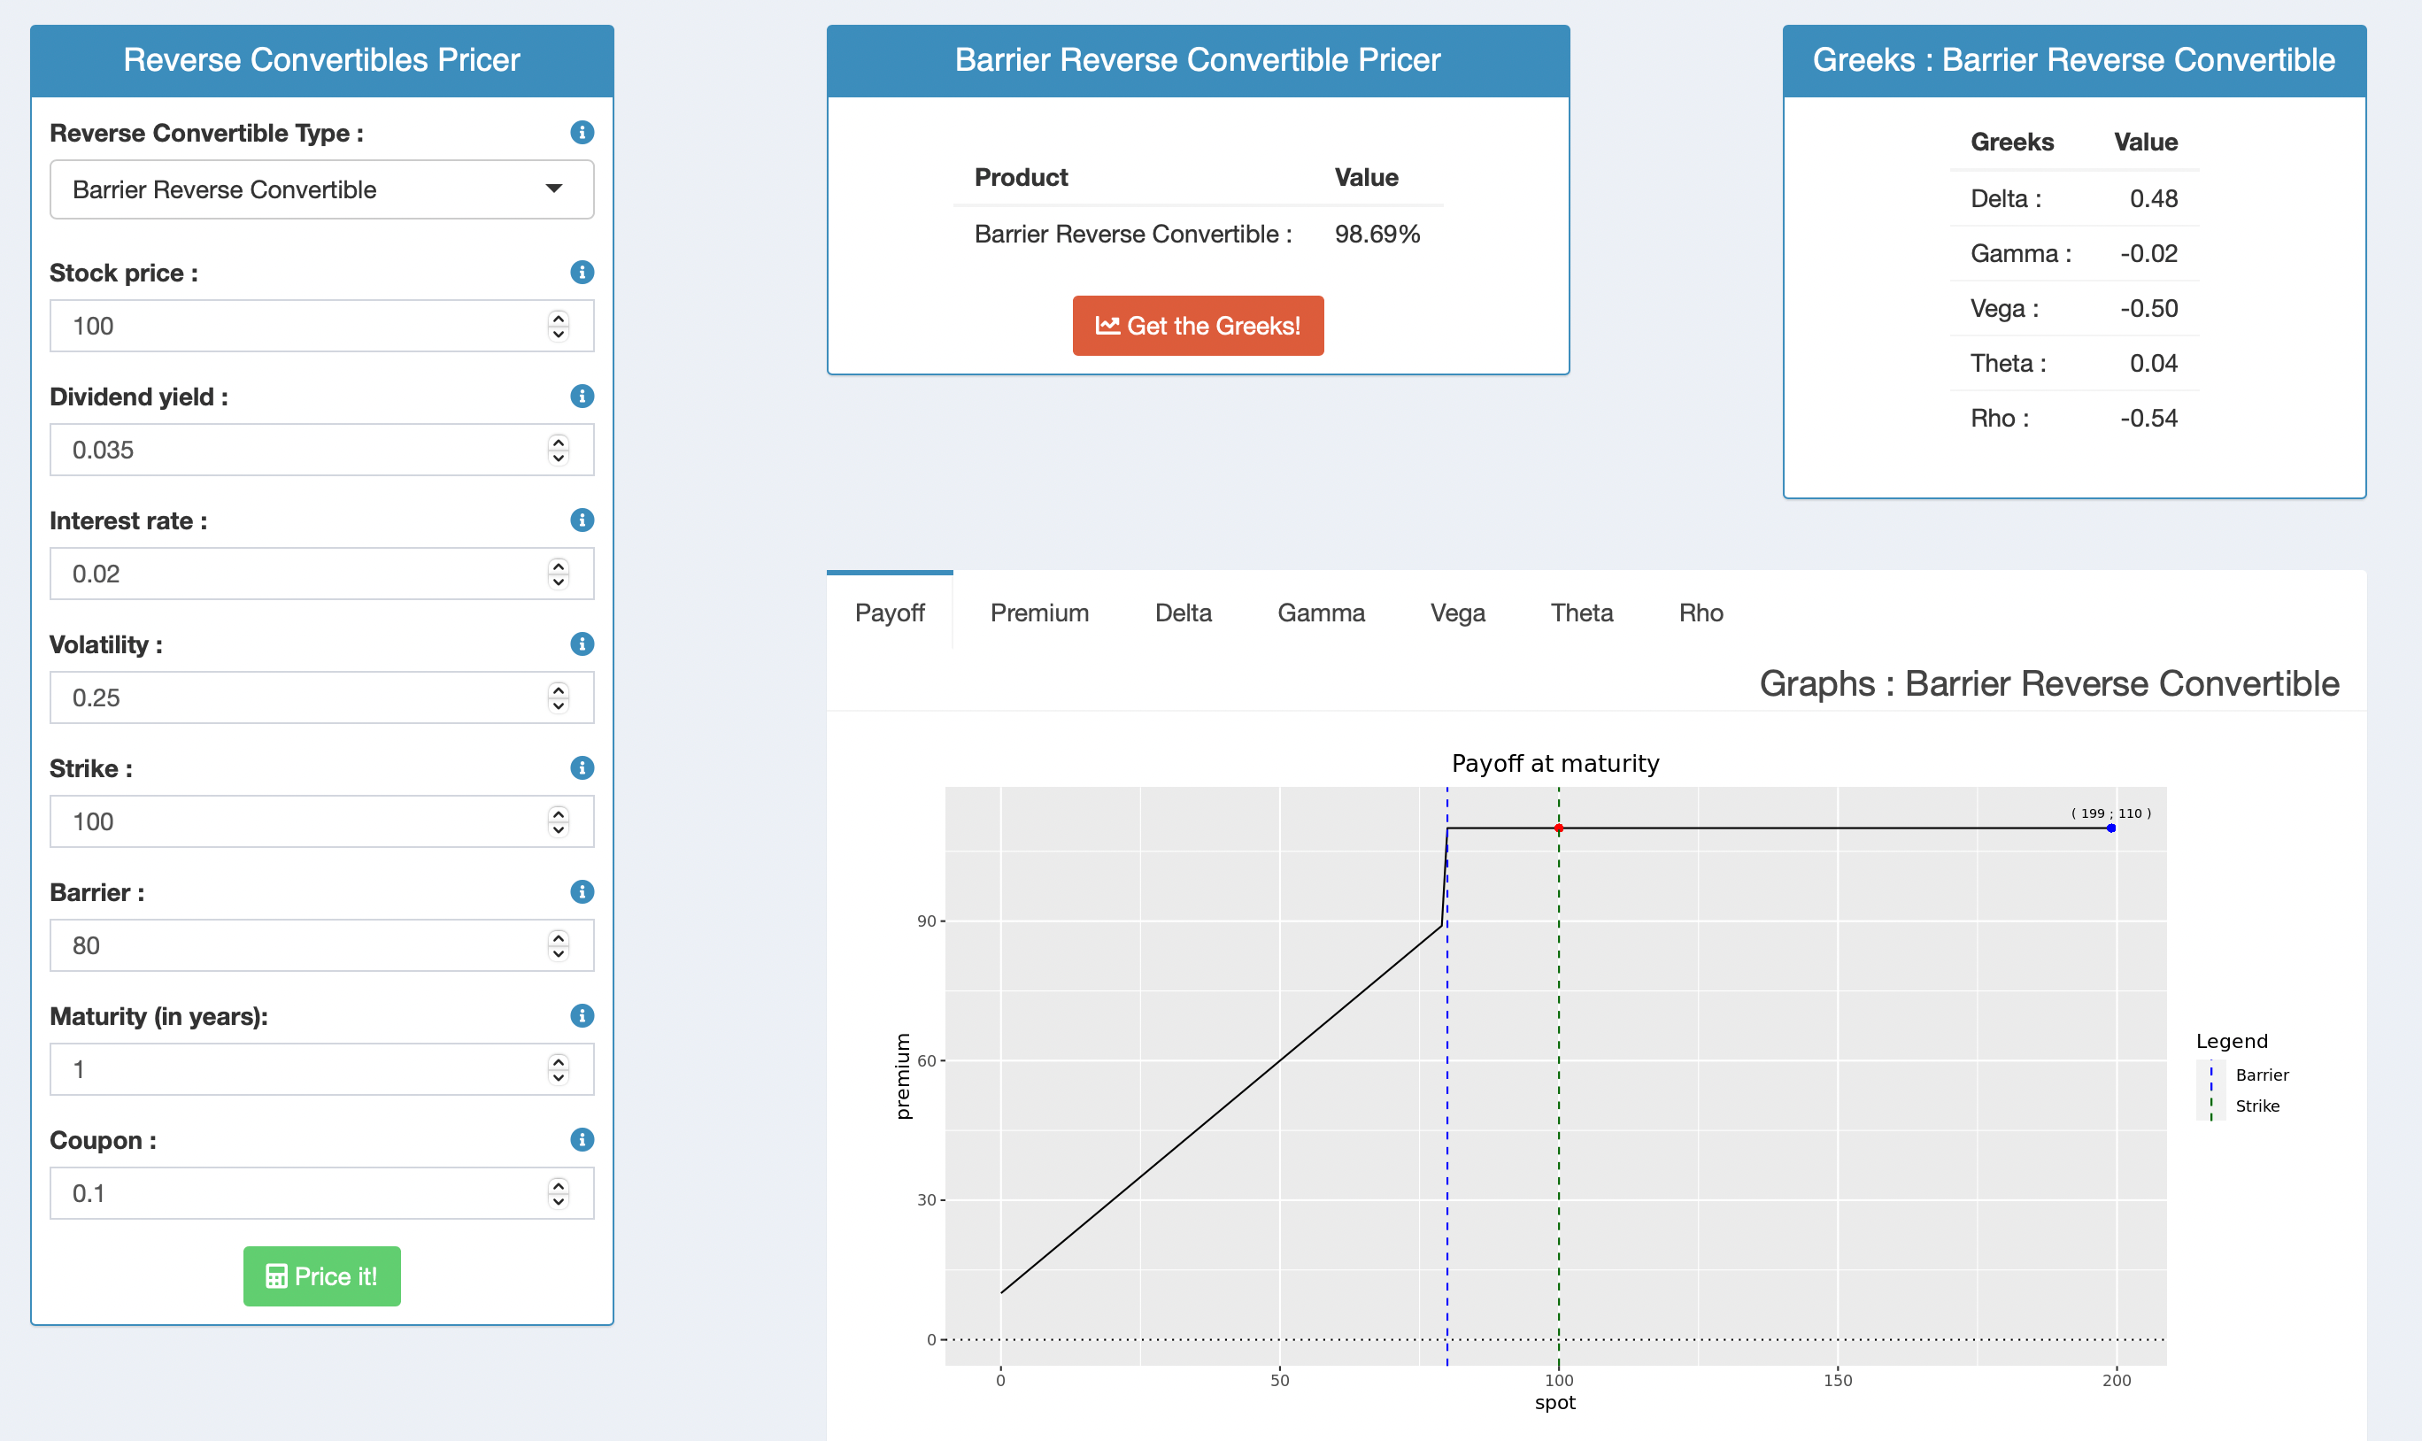
Task: Open the Vega graph tab
Action: [x=1457, y=613]
